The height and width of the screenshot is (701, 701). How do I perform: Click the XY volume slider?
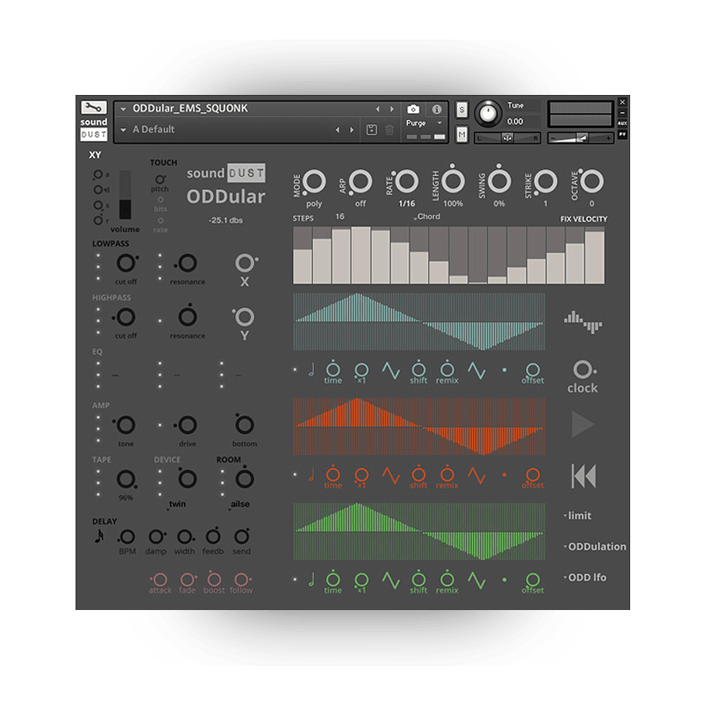(125, 195)
